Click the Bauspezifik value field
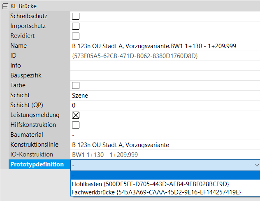Image resolution: width=260 pixels, height=201 pixels. tap(165, 75)
